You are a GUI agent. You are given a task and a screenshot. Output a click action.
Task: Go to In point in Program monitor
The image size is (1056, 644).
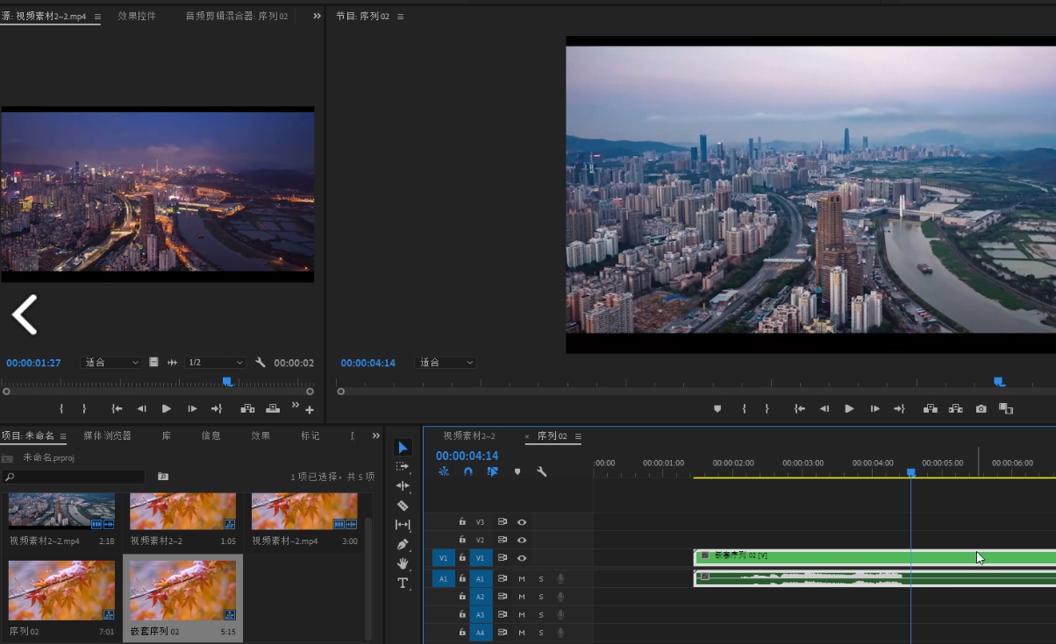coord(800,408)
